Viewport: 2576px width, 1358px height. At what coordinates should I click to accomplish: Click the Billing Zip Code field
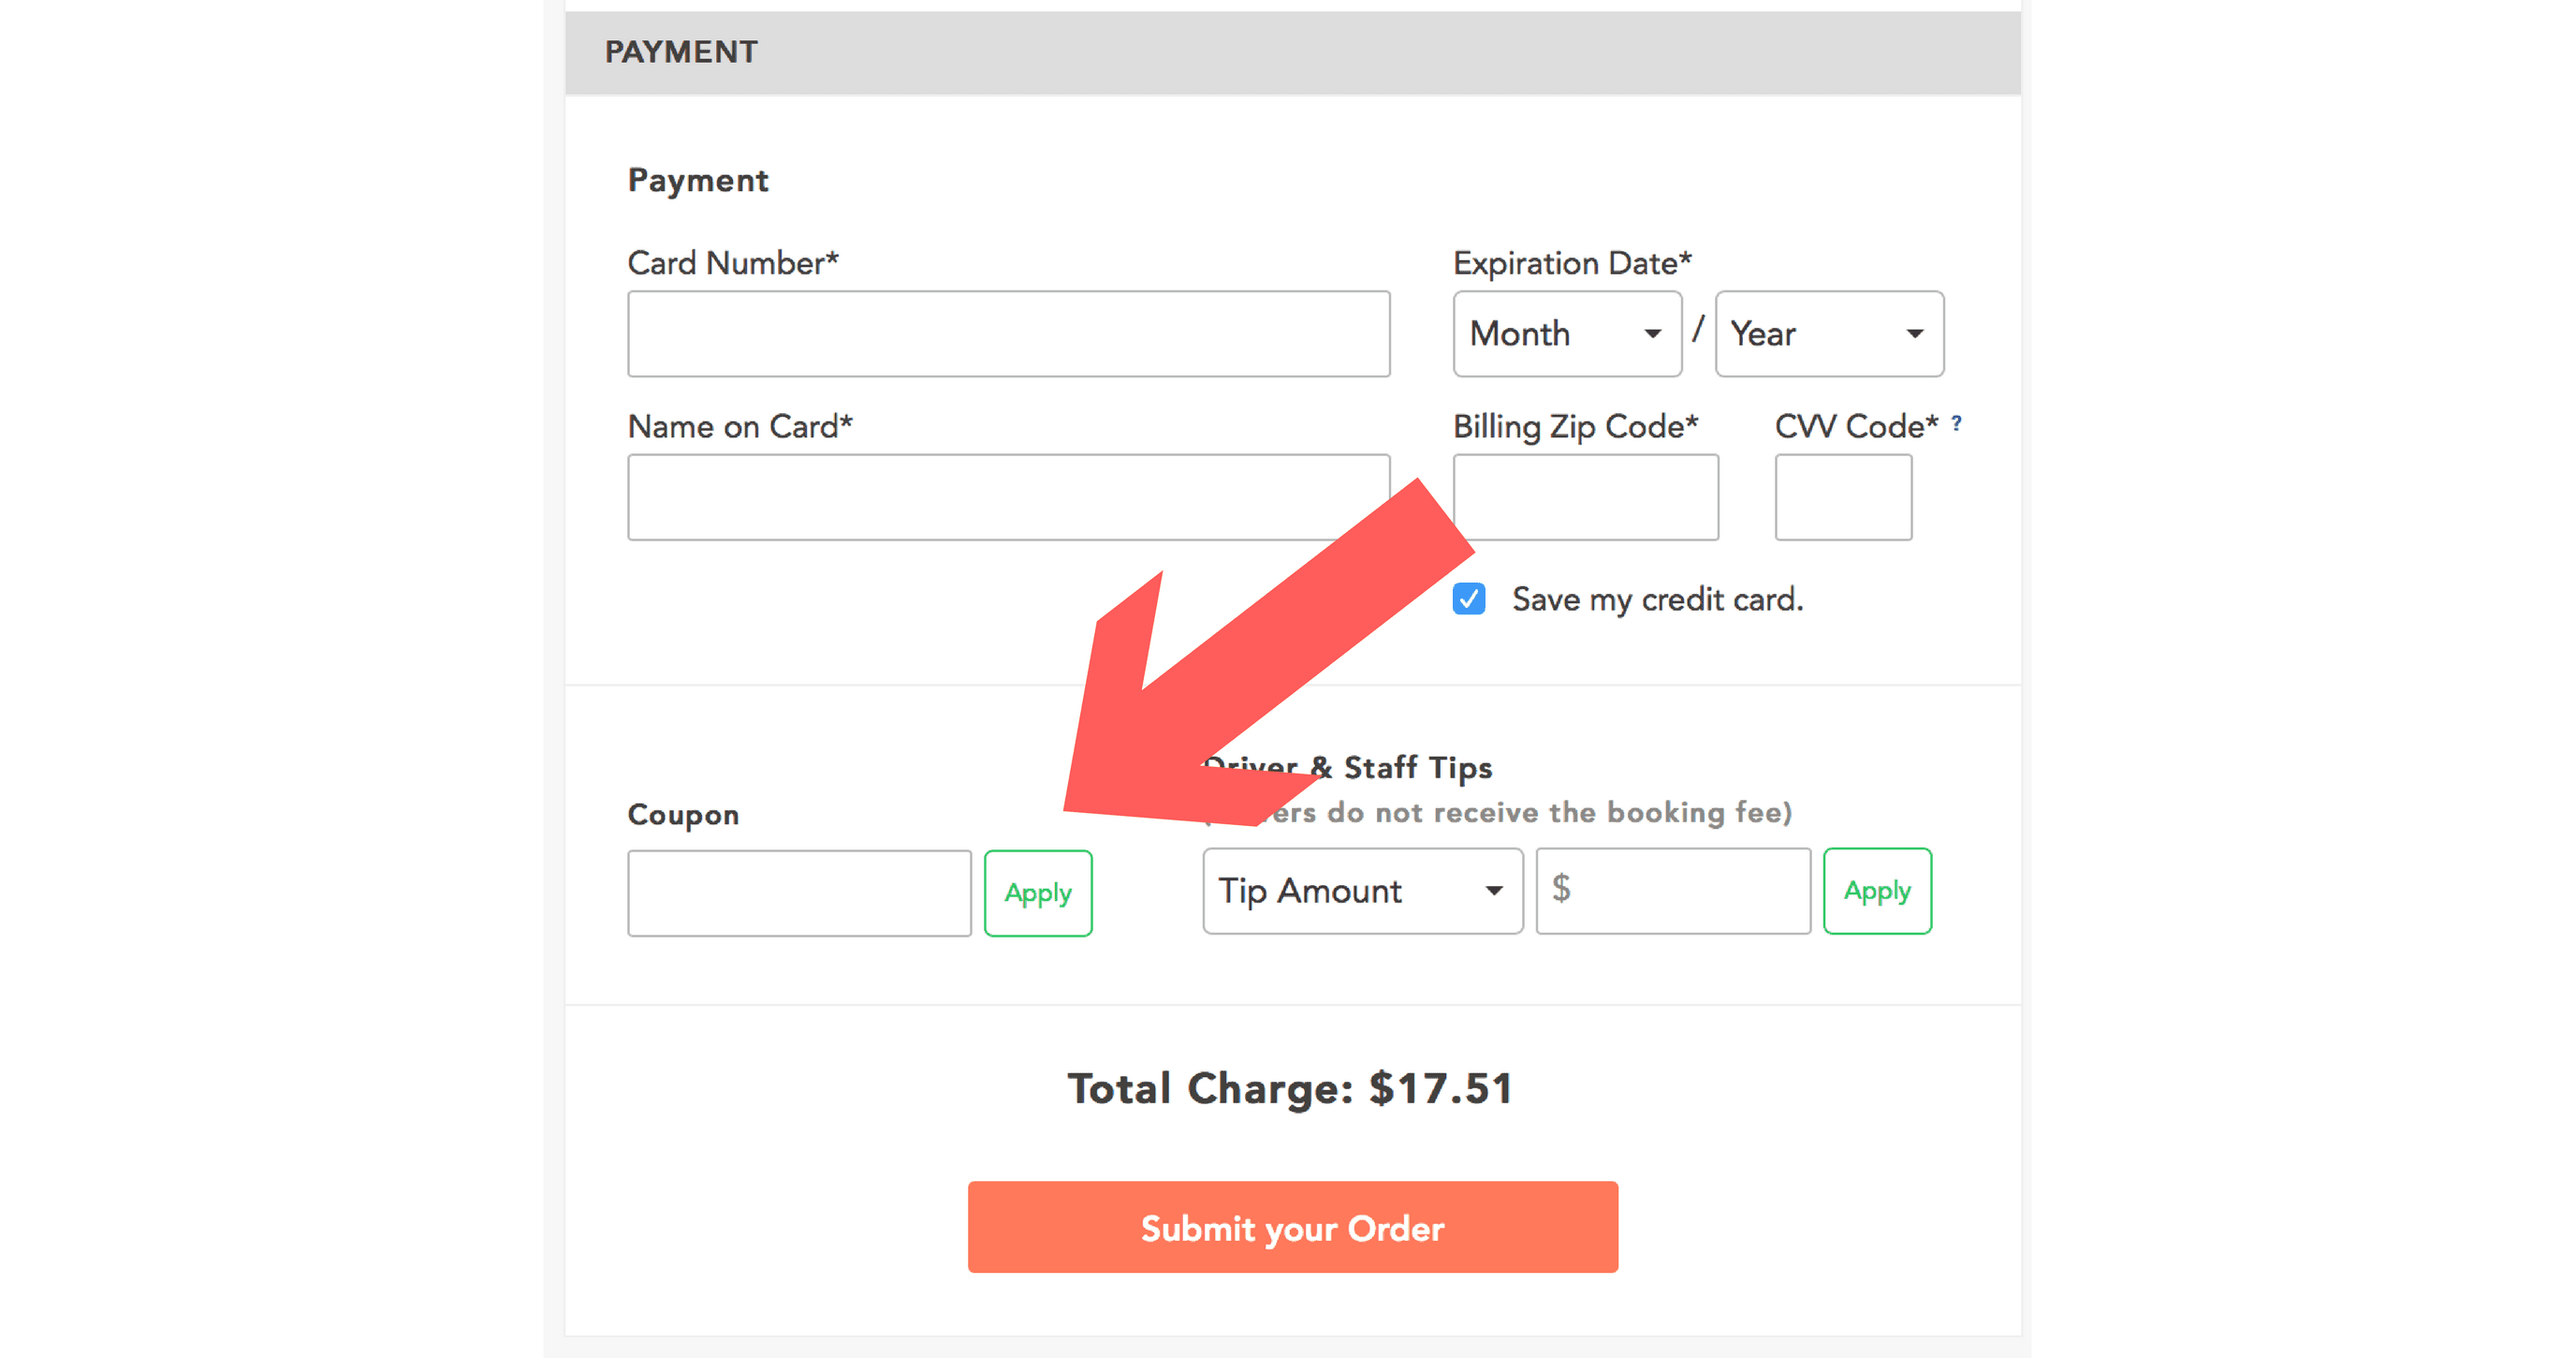pos(1586,497)
